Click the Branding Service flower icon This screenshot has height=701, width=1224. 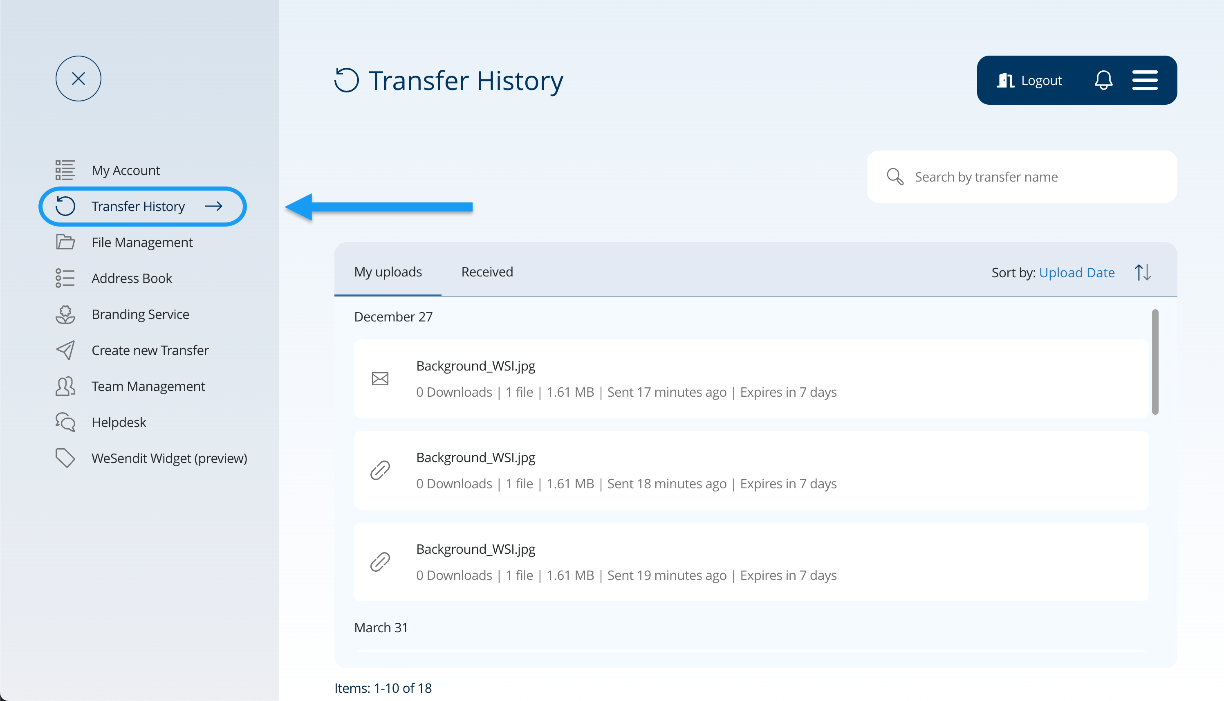click(65, 314)
